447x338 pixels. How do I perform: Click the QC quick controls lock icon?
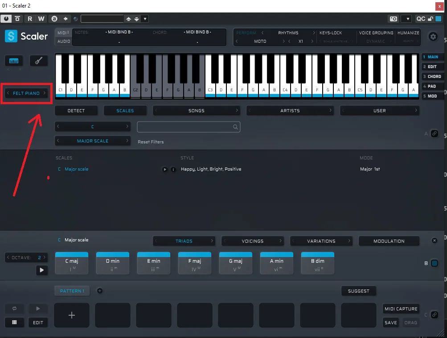point(430,19)
